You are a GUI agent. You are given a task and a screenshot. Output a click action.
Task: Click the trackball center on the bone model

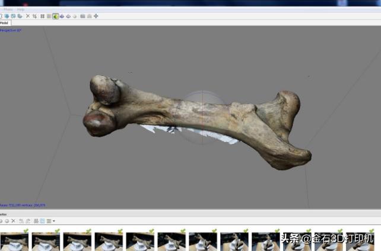[x=202, y=111]
